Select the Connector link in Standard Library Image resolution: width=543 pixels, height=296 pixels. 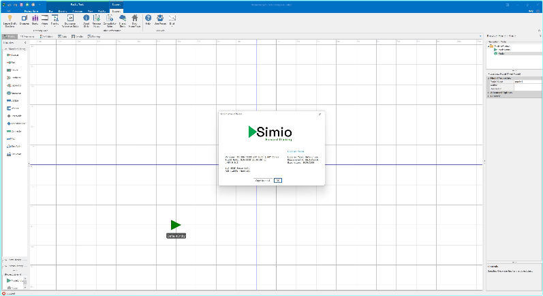pos(14,131)
